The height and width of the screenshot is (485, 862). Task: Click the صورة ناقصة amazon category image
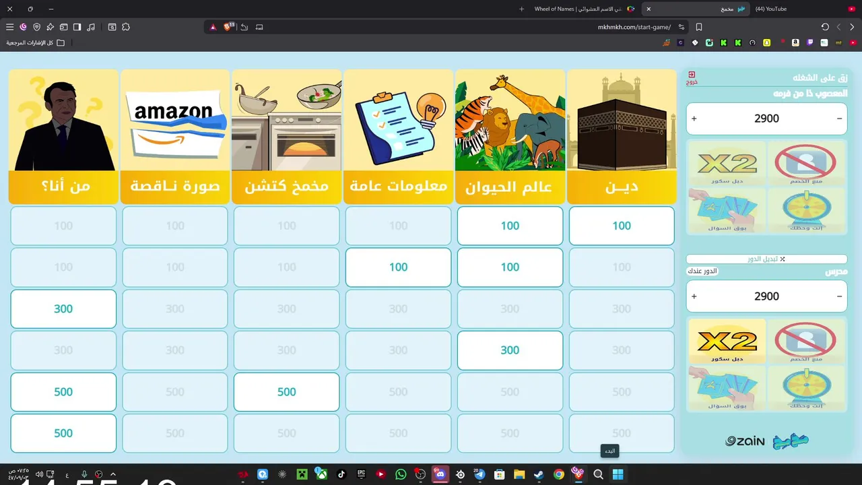pos(175,121)
